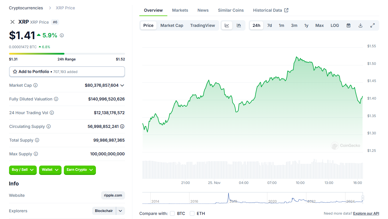The width and height of the screenshot is (388, 219).
Task: Expand chart to fullscreen
Action: (372, 25)
